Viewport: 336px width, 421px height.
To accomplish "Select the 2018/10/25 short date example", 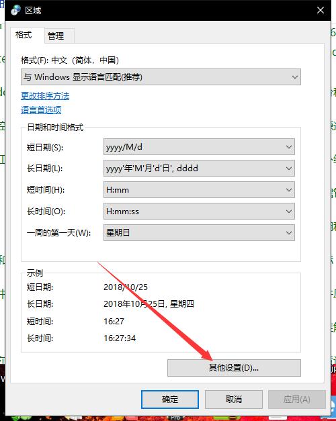I will click(126, 287).
